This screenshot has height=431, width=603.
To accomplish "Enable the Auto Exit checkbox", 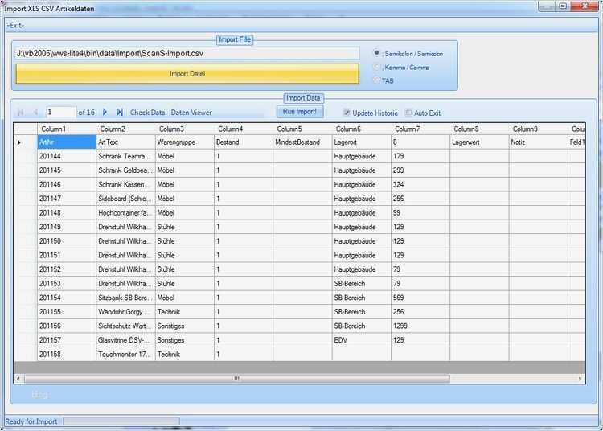I will (x=408, y=113).
